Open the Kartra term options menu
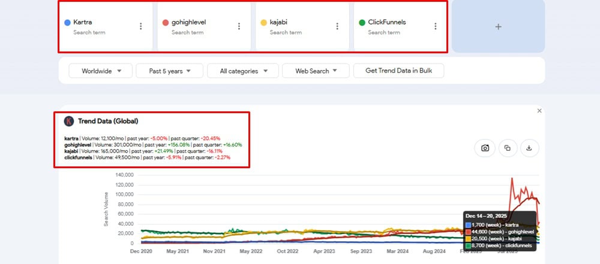Screen dimensions: 600x264 point(141,26)
